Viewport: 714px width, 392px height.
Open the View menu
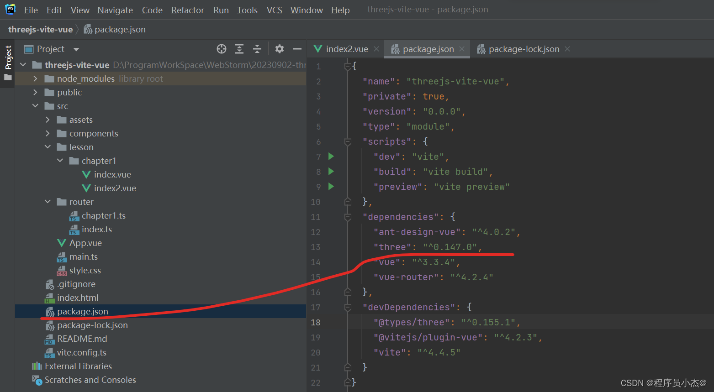(x=80, y=10)
